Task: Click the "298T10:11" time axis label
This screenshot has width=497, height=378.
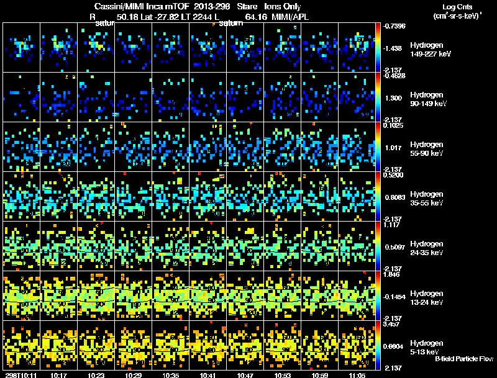Action: tap(21, 375)
